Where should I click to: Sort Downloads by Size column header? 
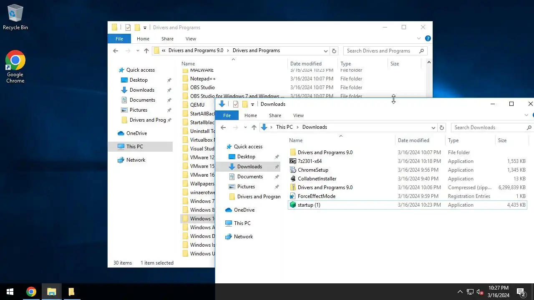511,140
